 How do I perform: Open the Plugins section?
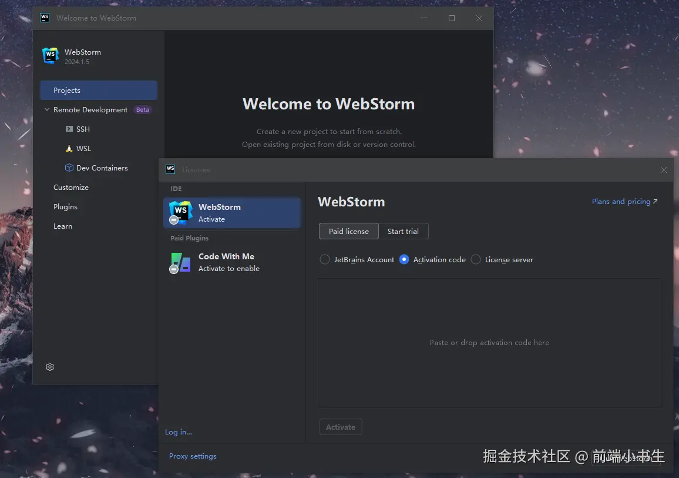coord(65,207)
